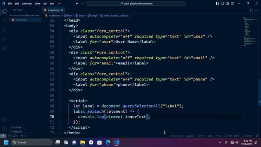Click the command center search box

(136, 4)
